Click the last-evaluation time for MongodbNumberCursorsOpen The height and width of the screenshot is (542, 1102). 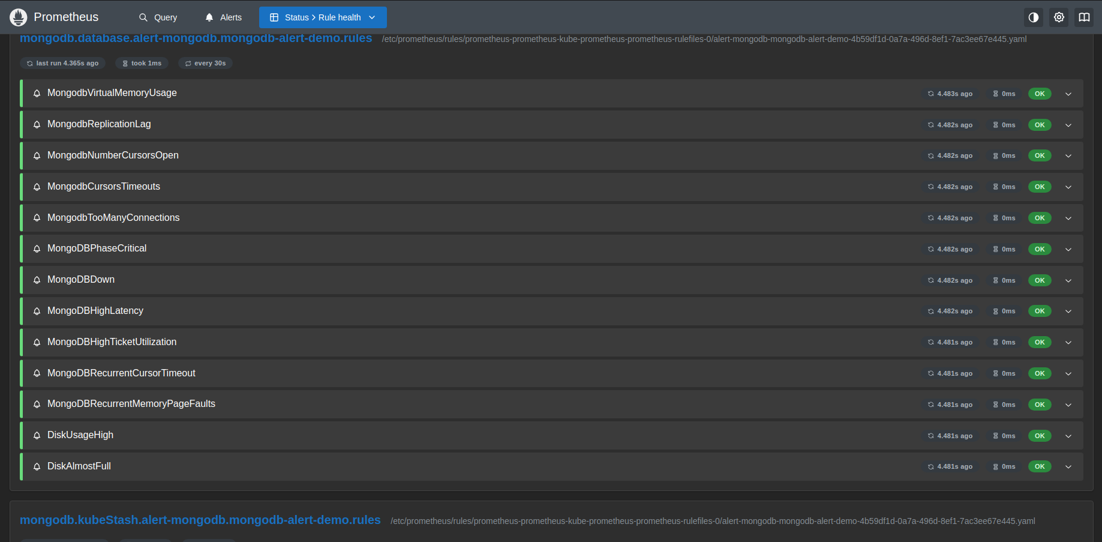[950, 156]
